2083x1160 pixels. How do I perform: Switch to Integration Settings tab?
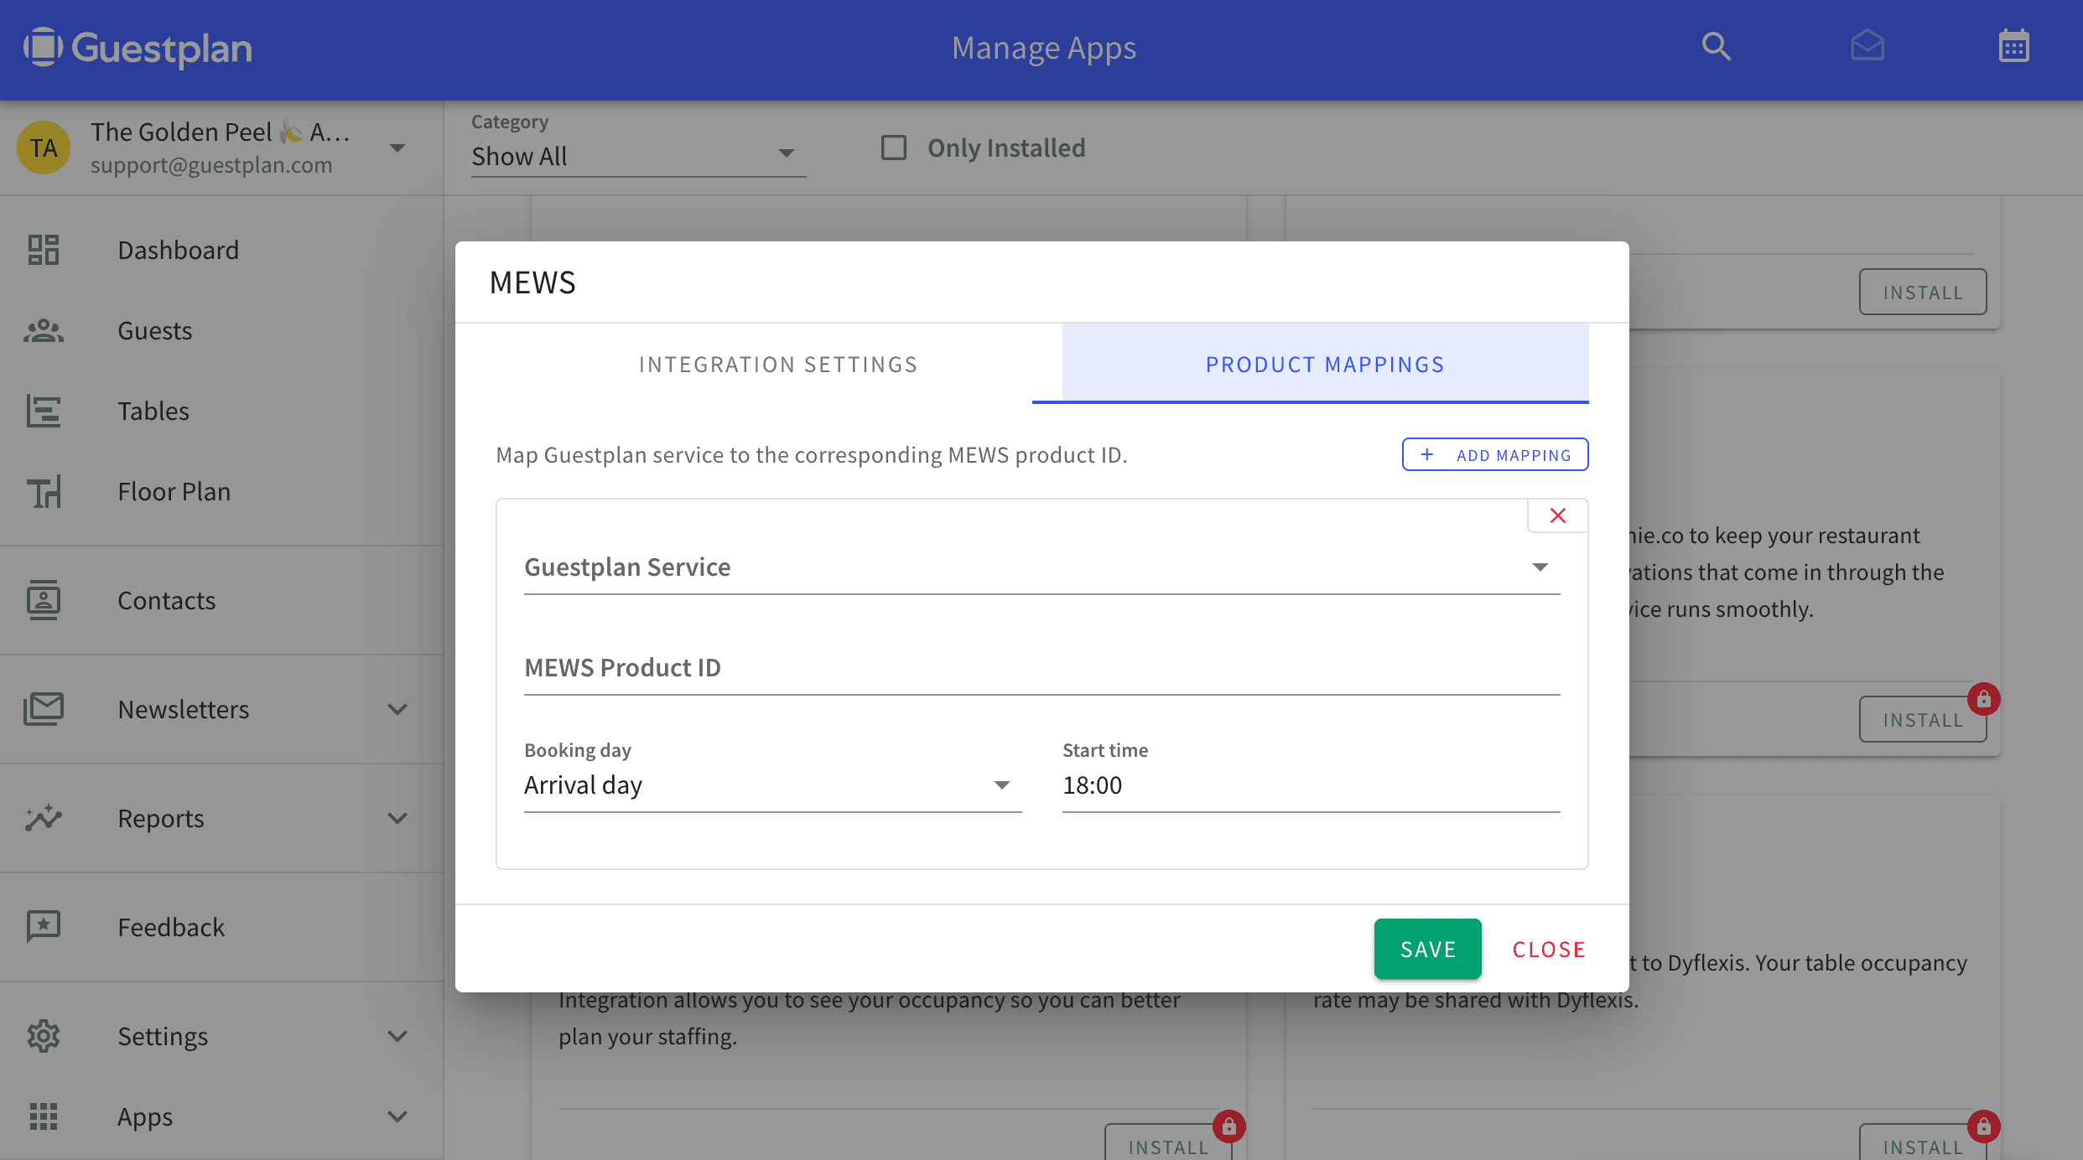(778, 365)
